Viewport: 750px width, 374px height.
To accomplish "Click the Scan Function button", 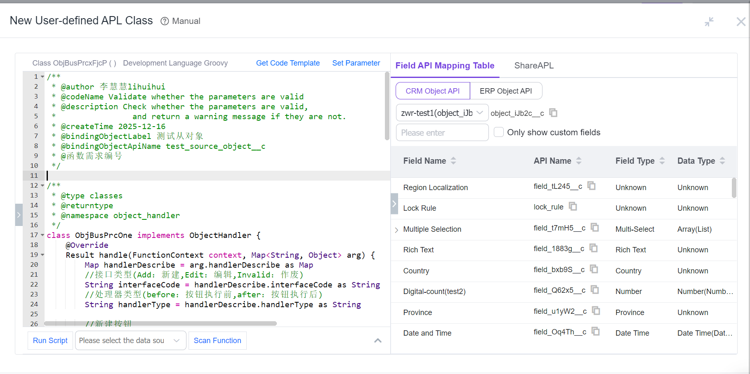I will [x=217, y=340].
